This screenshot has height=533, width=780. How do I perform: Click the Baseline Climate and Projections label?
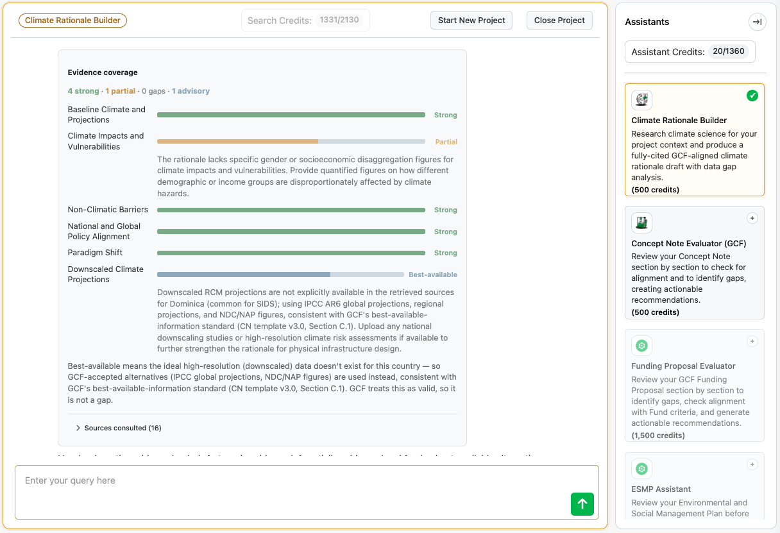pos(106,115)
